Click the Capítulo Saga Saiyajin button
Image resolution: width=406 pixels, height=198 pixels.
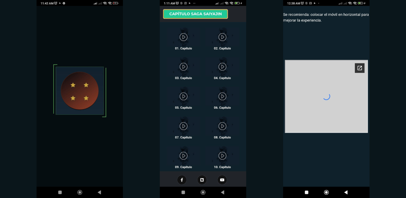195,14
